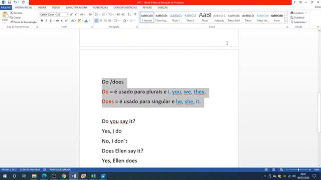321x180 pixels.
Task: Click the vertical scrollbar thumb
Action: (319, 112)
